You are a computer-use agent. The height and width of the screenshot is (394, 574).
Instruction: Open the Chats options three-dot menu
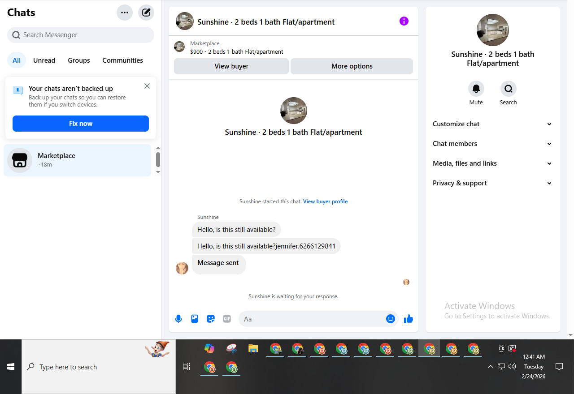point(125,13)
